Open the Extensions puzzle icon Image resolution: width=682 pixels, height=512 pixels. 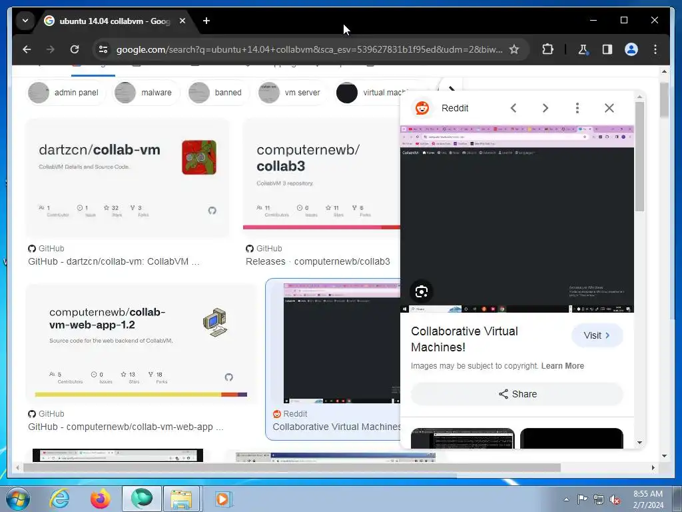tap(547, 49)
